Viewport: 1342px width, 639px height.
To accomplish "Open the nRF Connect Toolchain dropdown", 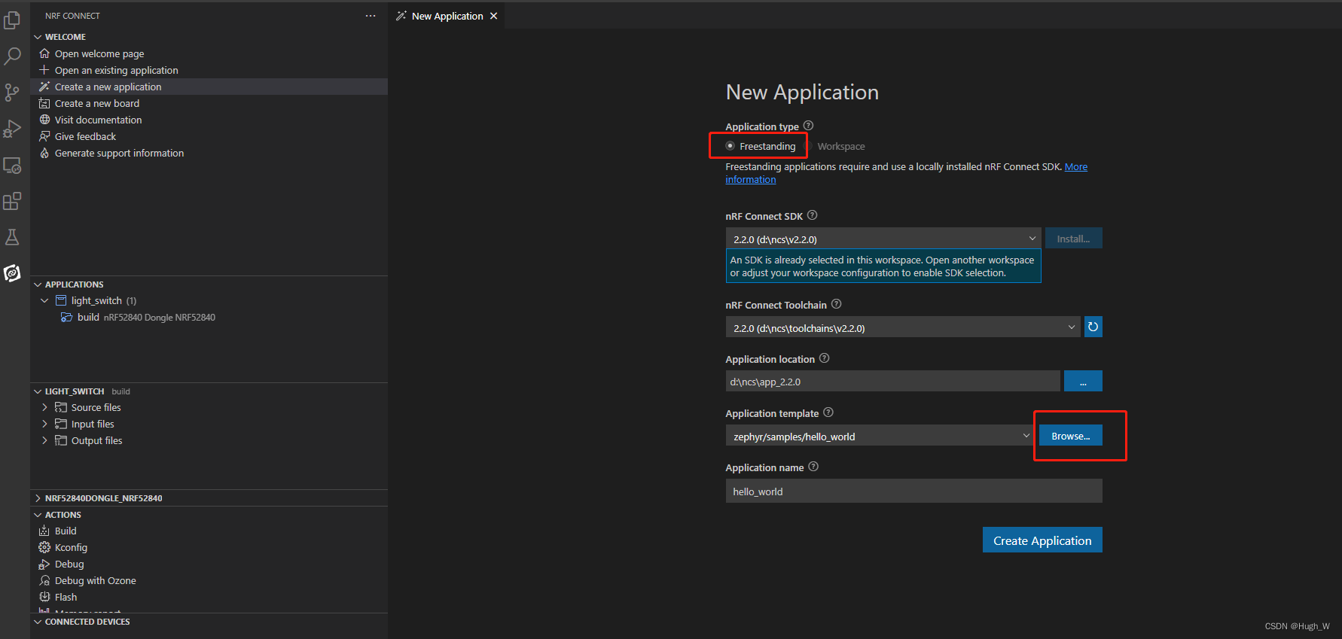I will (x=903, y=327).
